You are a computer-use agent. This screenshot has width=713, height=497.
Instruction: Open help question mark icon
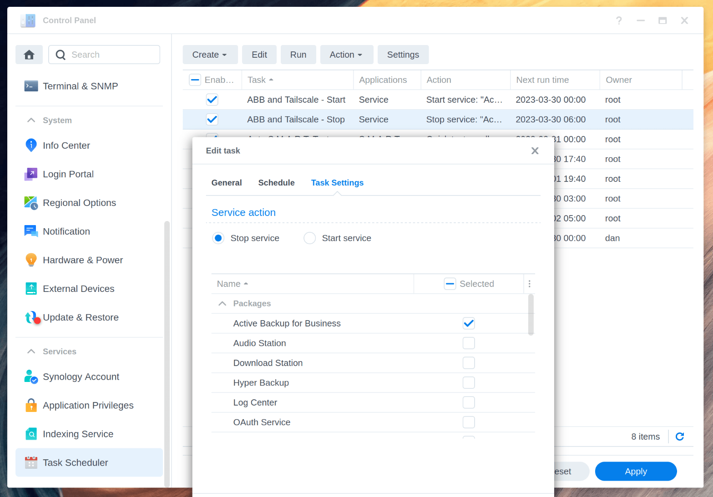pyautogui.click(x=619, y=20)
